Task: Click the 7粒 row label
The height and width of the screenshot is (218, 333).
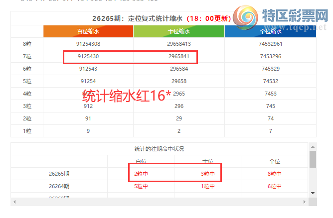Action: pyautogui.click(x=27, y=56)
